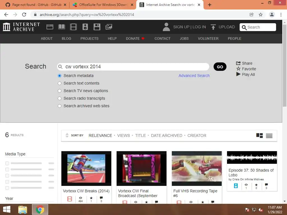Open the Texts book icon in header
Viewport: 287px width, 215px height.
61,27
